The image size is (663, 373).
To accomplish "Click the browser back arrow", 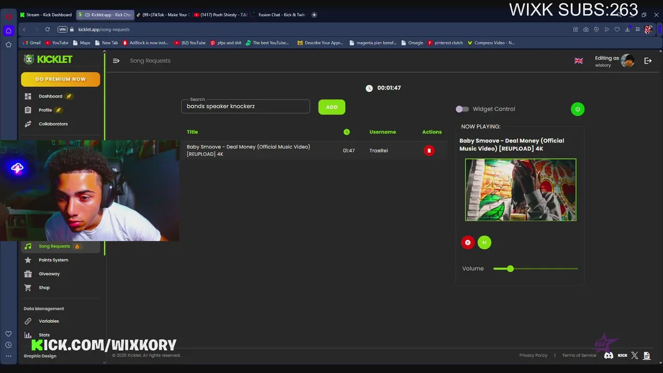I will tap(24, 30).
